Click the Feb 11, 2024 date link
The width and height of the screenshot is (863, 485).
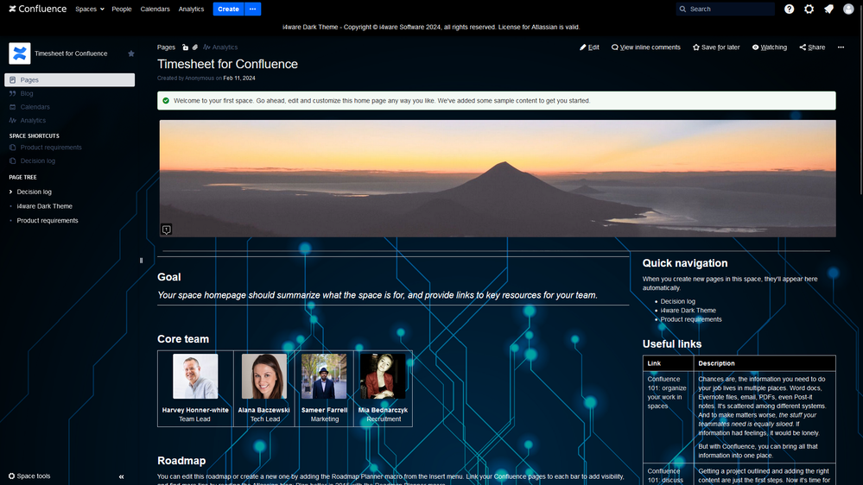[x=239, y=78]
